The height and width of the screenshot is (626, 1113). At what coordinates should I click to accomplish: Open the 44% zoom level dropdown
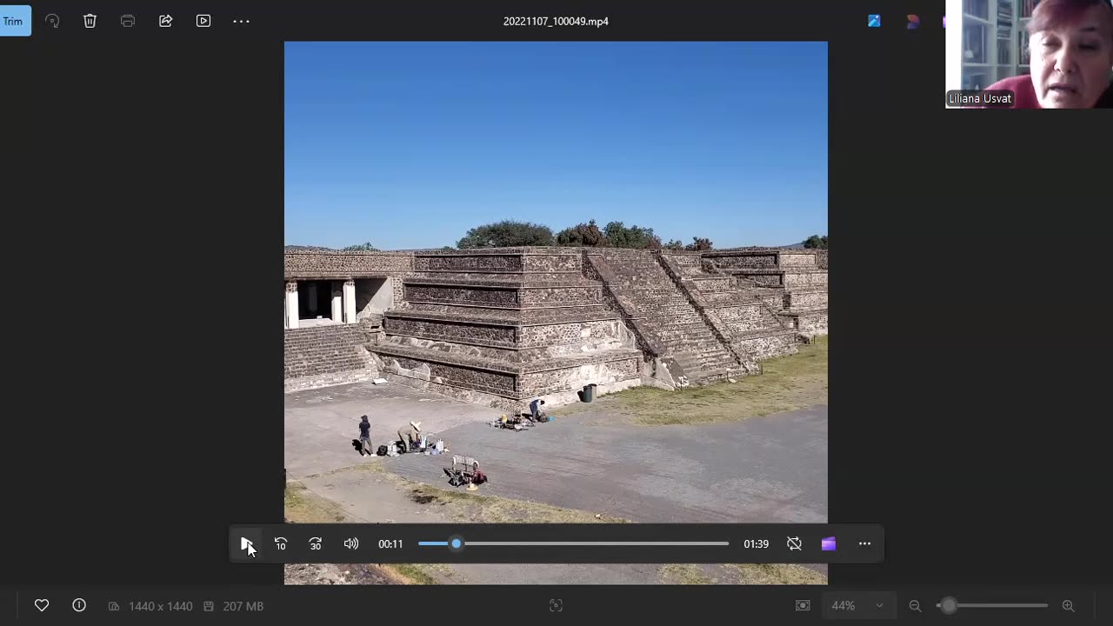click(857, 606)
